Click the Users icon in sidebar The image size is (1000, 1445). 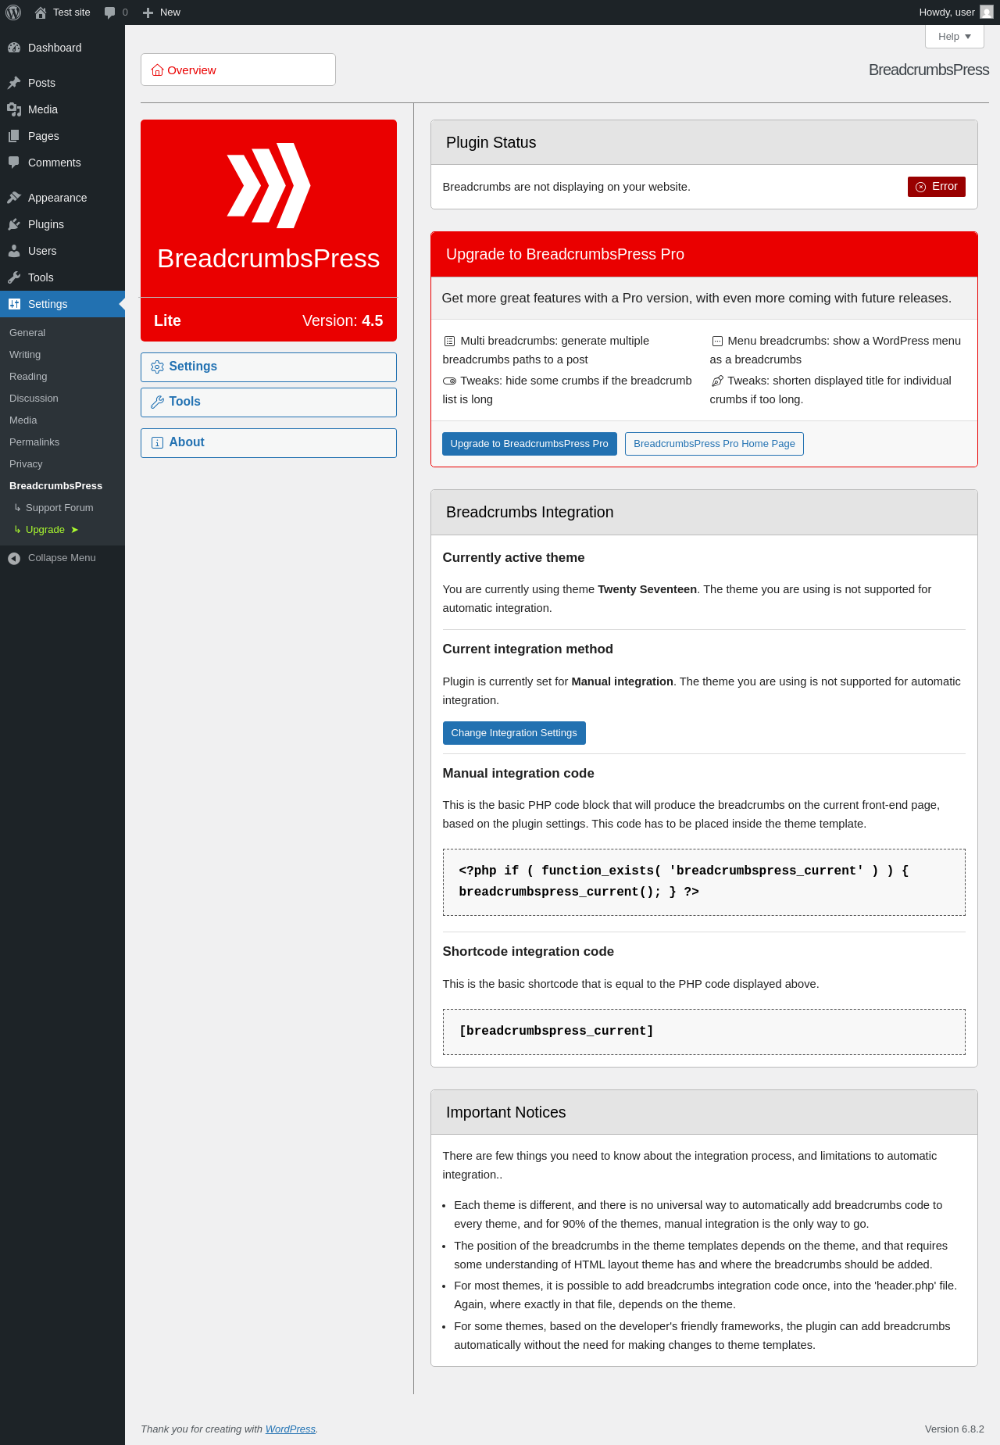[x=14, y=251]
